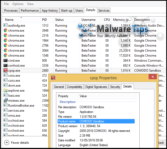This screenshot has width=167, height=149.
Task: Select the Date modified property row
Action: [x=96, y=140]
